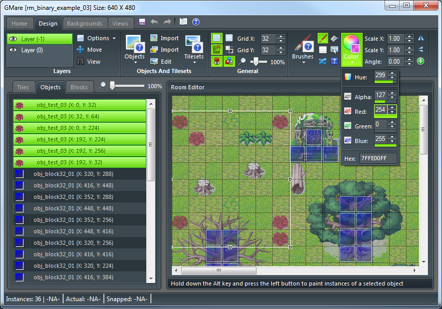Decrease the Alpha value with down arrow
442x309 pixels.
click(392, 98)
